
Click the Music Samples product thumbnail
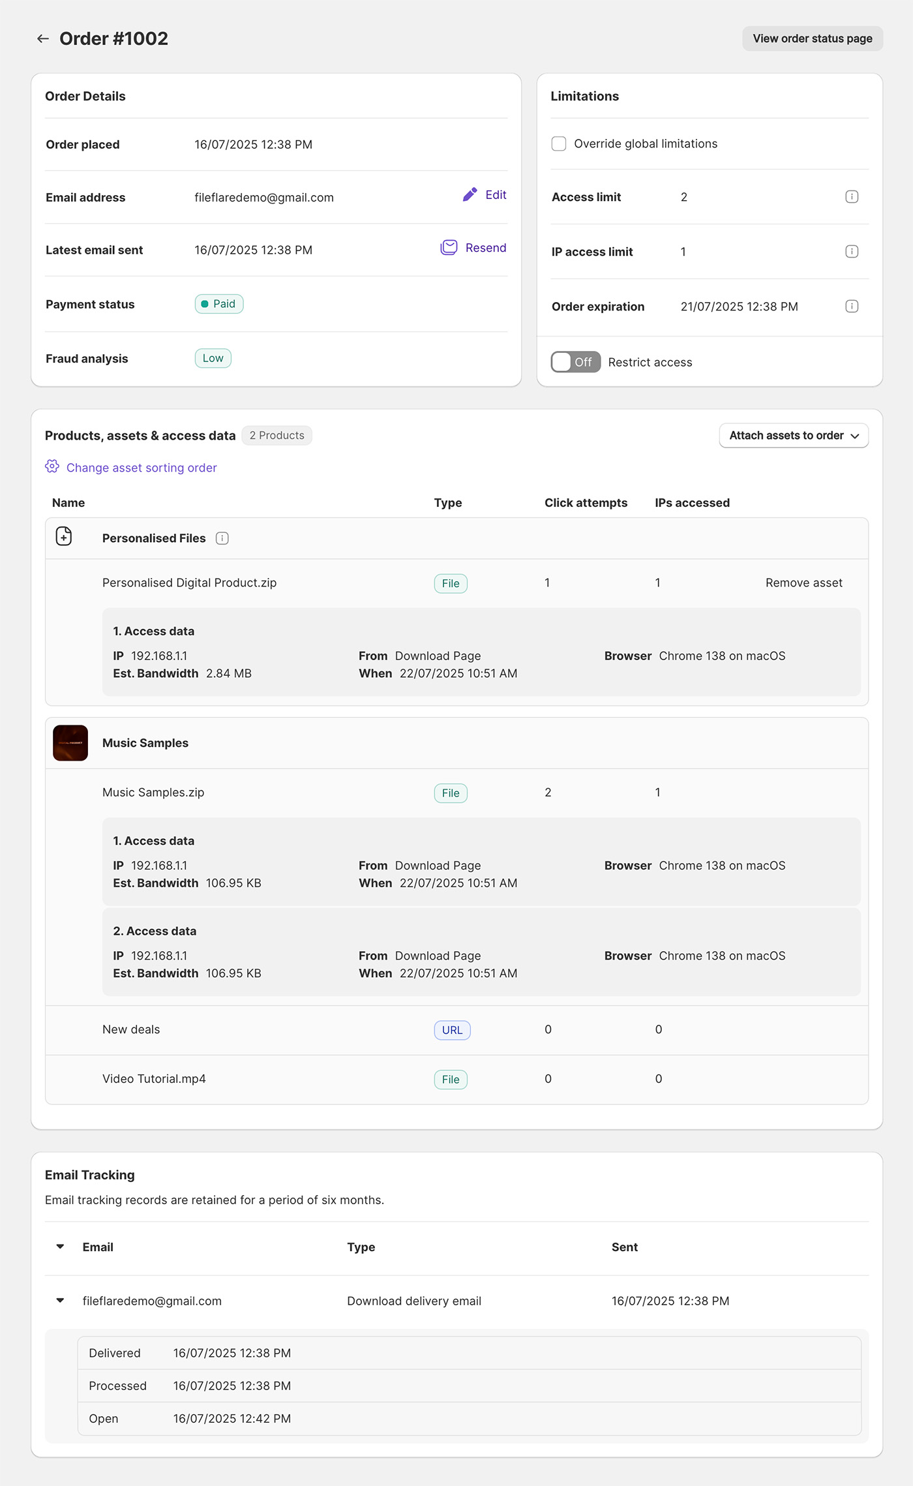tap(70, 743)
